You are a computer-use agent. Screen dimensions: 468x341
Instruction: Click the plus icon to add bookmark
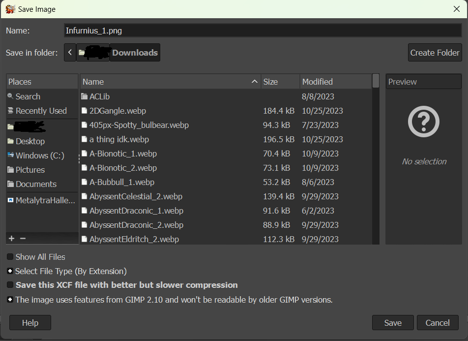click(11, 239)
